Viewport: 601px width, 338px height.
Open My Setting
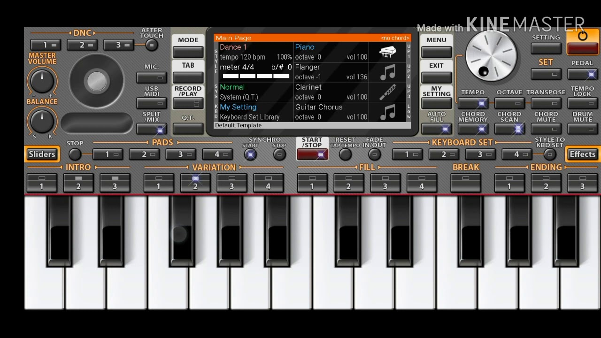pyautogui.click(x=436, y=103)
